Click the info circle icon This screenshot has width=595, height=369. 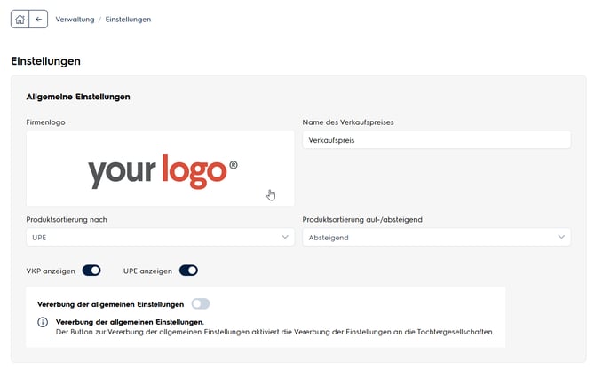[43, 322]
